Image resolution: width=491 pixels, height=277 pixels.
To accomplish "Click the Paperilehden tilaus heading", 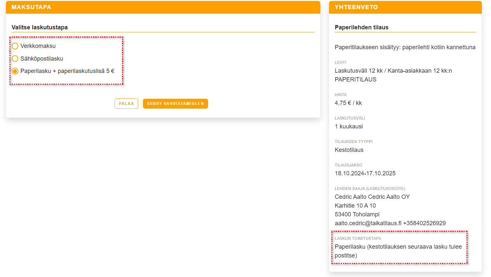I will pyautogui.click(x=361, y=27).
